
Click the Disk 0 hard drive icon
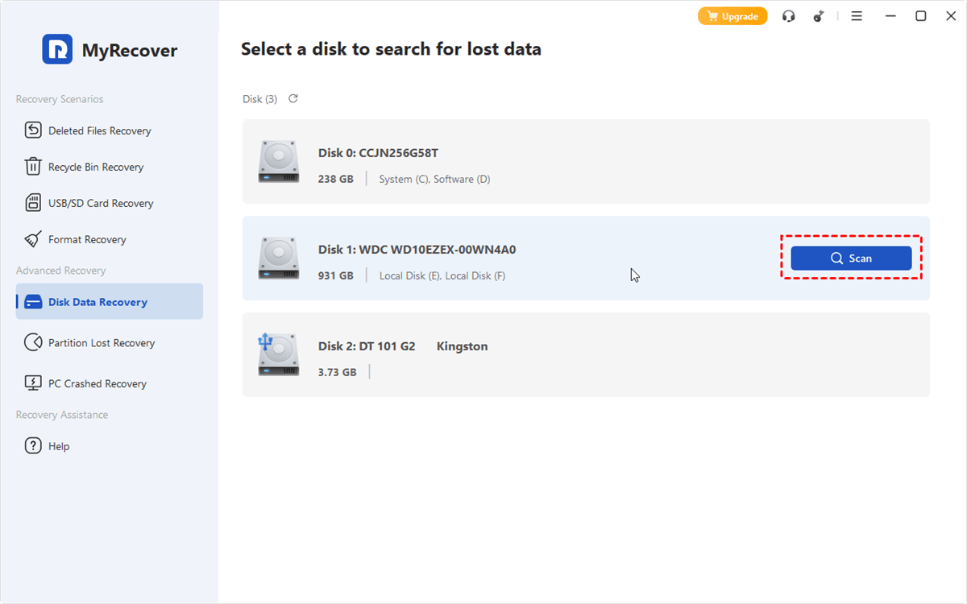point(279,161)
